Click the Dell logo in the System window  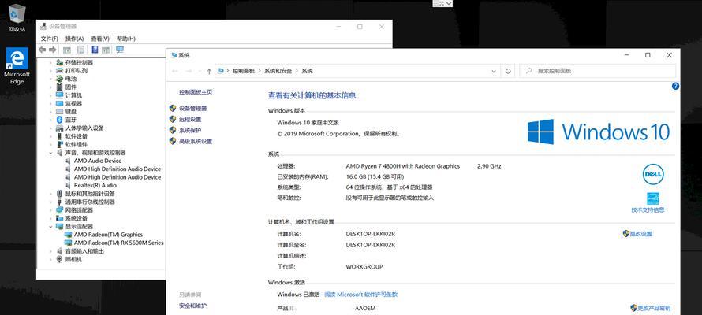[x=653, y=174]
